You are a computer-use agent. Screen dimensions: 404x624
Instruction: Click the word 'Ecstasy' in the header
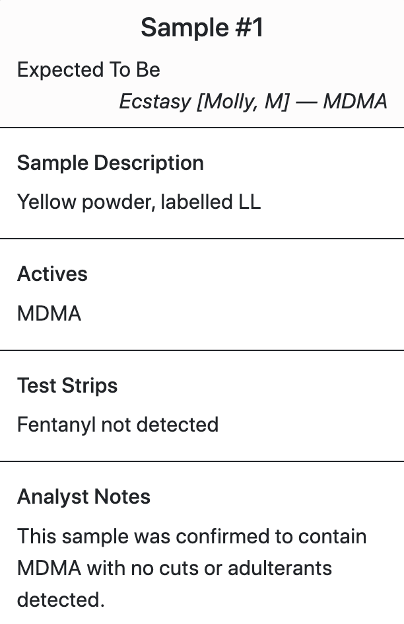[x=155, y=102]
